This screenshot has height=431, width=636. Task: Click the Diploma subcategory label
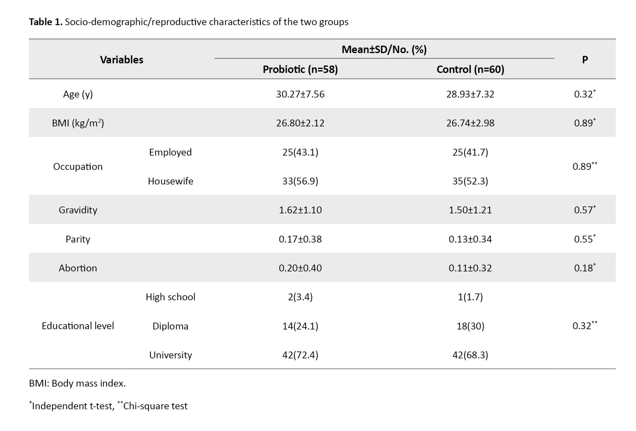(170, 326)
